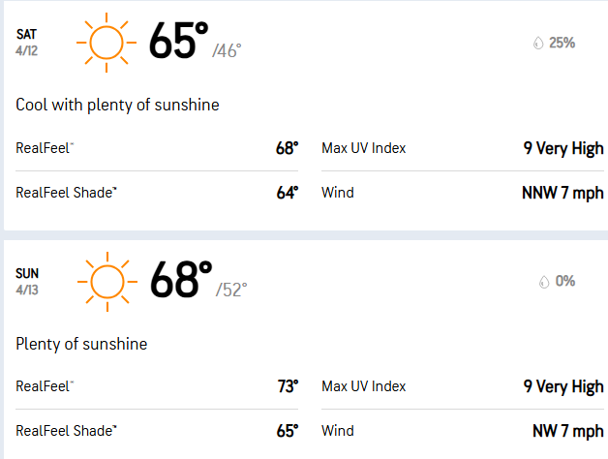The image size is (608, 459).
Task: Click Saturday's 65° high temperature
Action: pyautogui.click(x=179, y=43)
